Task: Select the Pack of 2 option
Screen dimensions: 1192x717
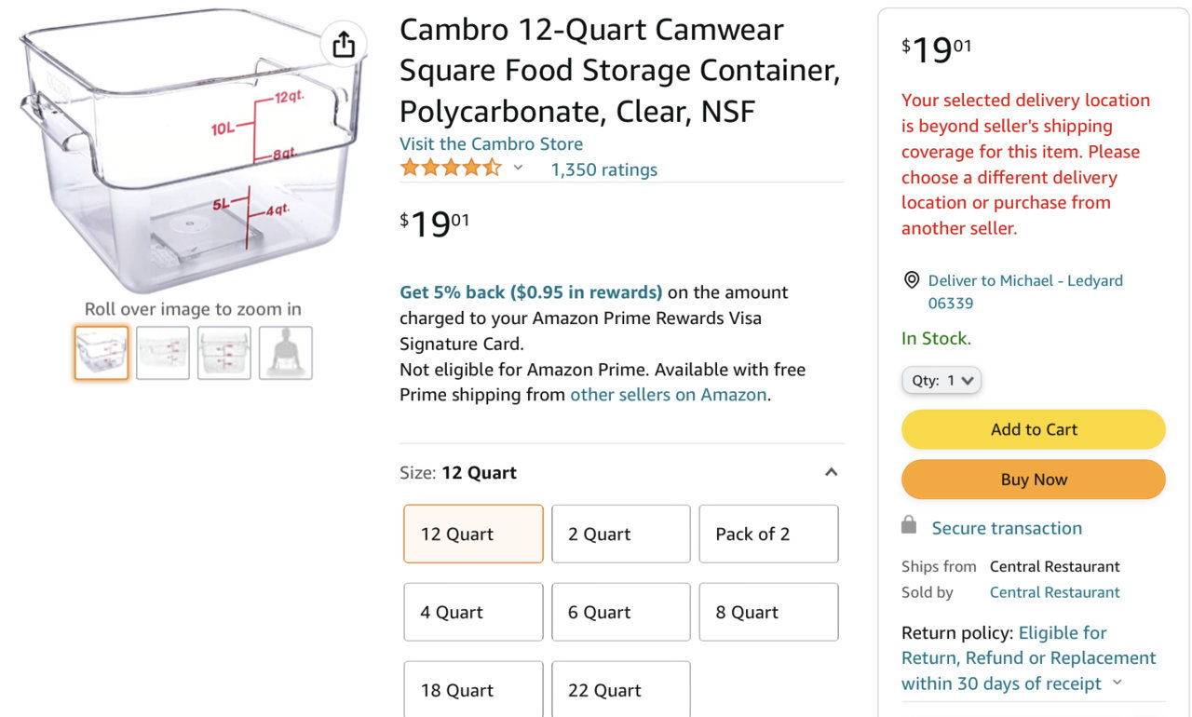Action: [x=768, y=534]
